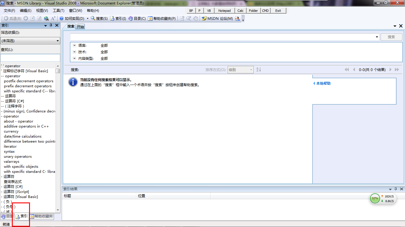
Task: Click the 搜索 search button
Action: 391,37
